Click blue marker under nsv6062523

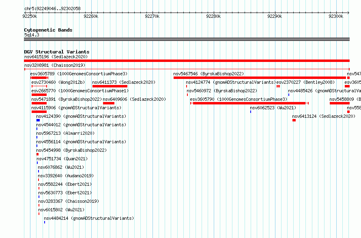click(x=251, y=112)
